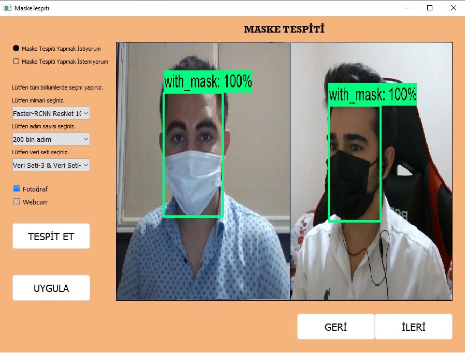Go back with the GERİ button

336,327
